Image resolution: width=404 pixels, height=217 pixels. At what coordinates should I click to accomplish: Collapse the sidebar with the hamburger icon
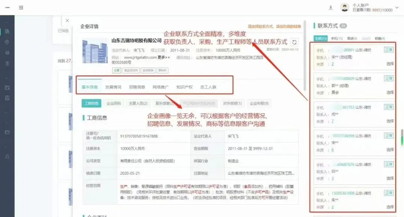point(21,7)
